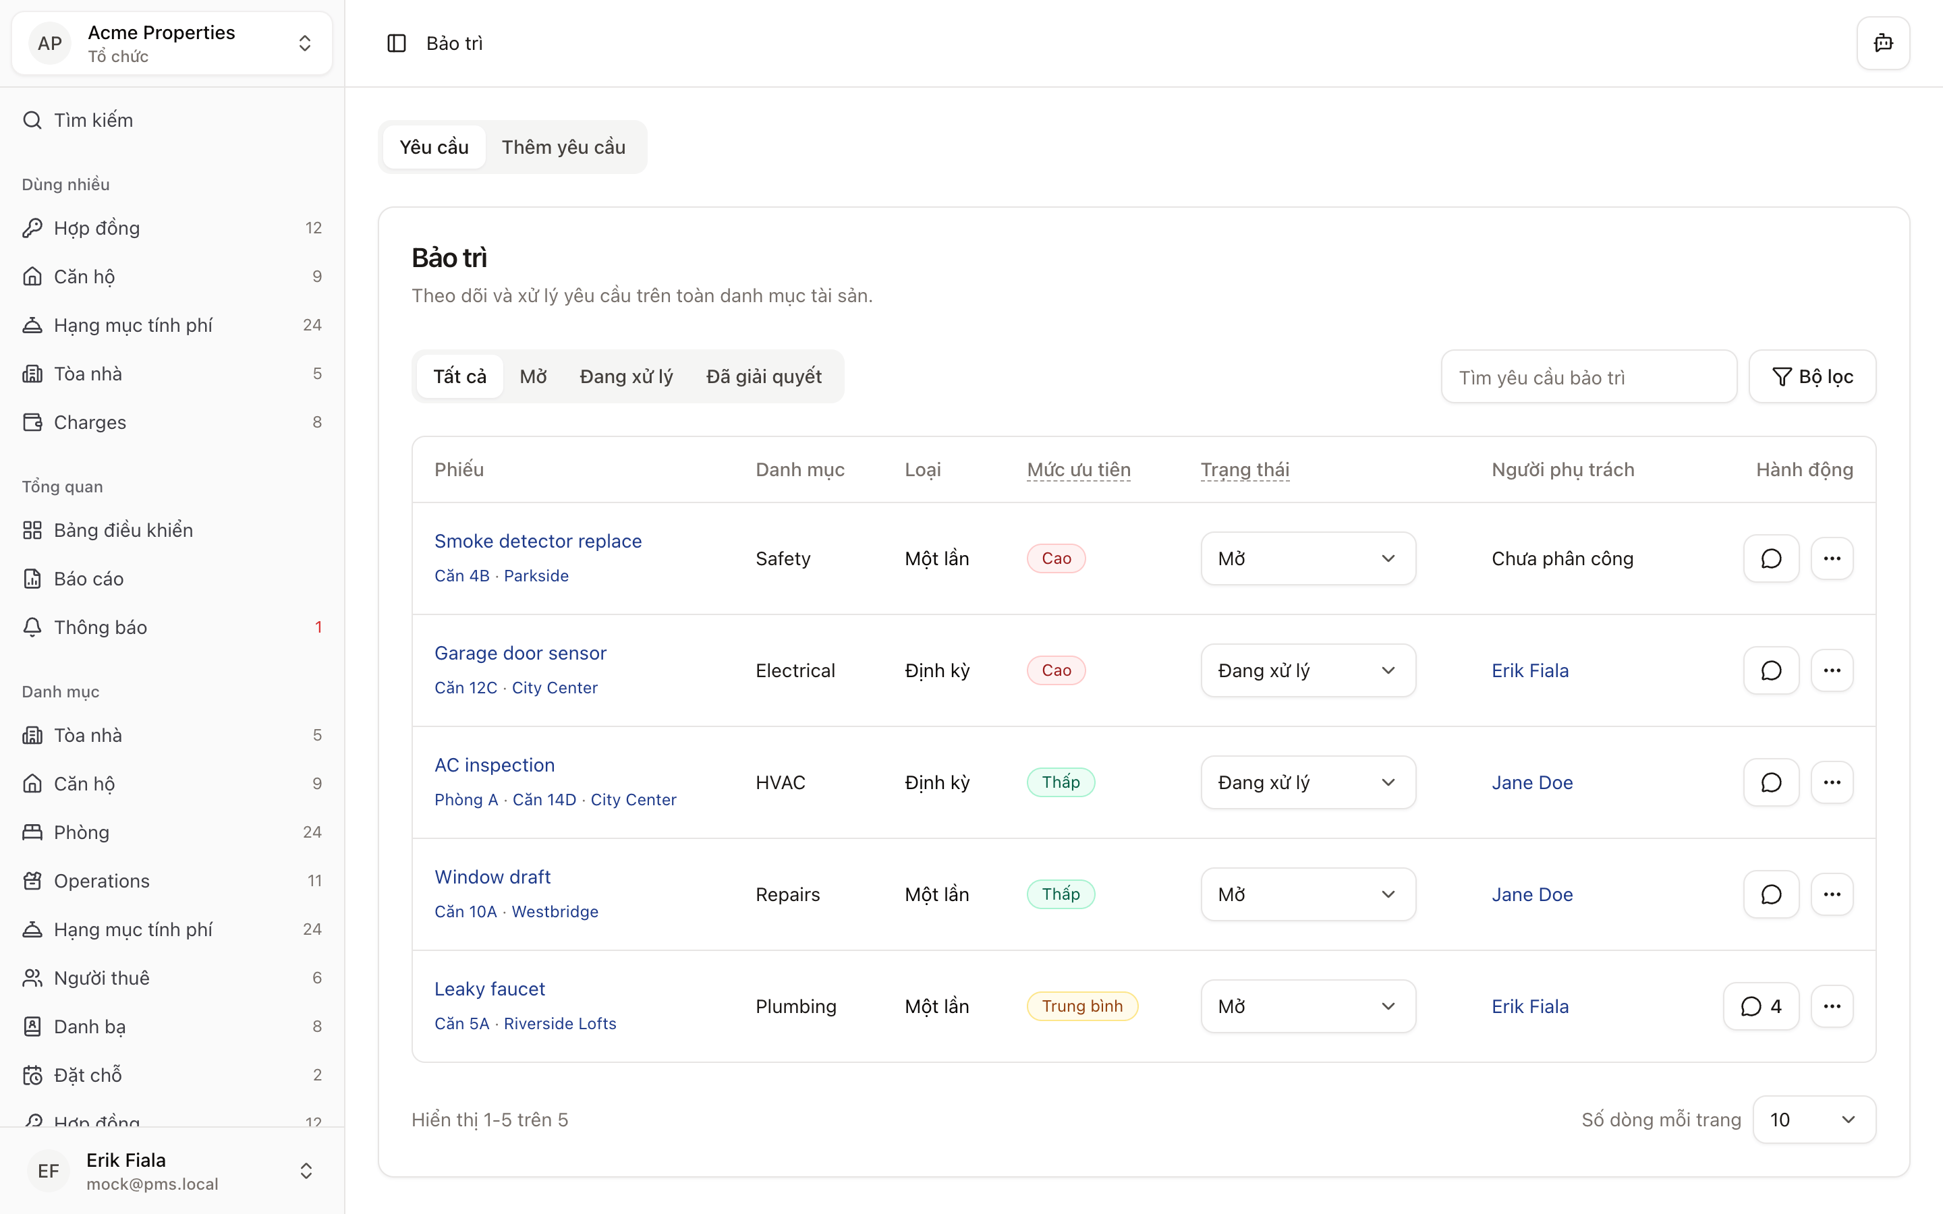The width and height of the screenshot is (1943, 1214).
Task: Open three-dot menu for Window draft
Action: 1832,894
